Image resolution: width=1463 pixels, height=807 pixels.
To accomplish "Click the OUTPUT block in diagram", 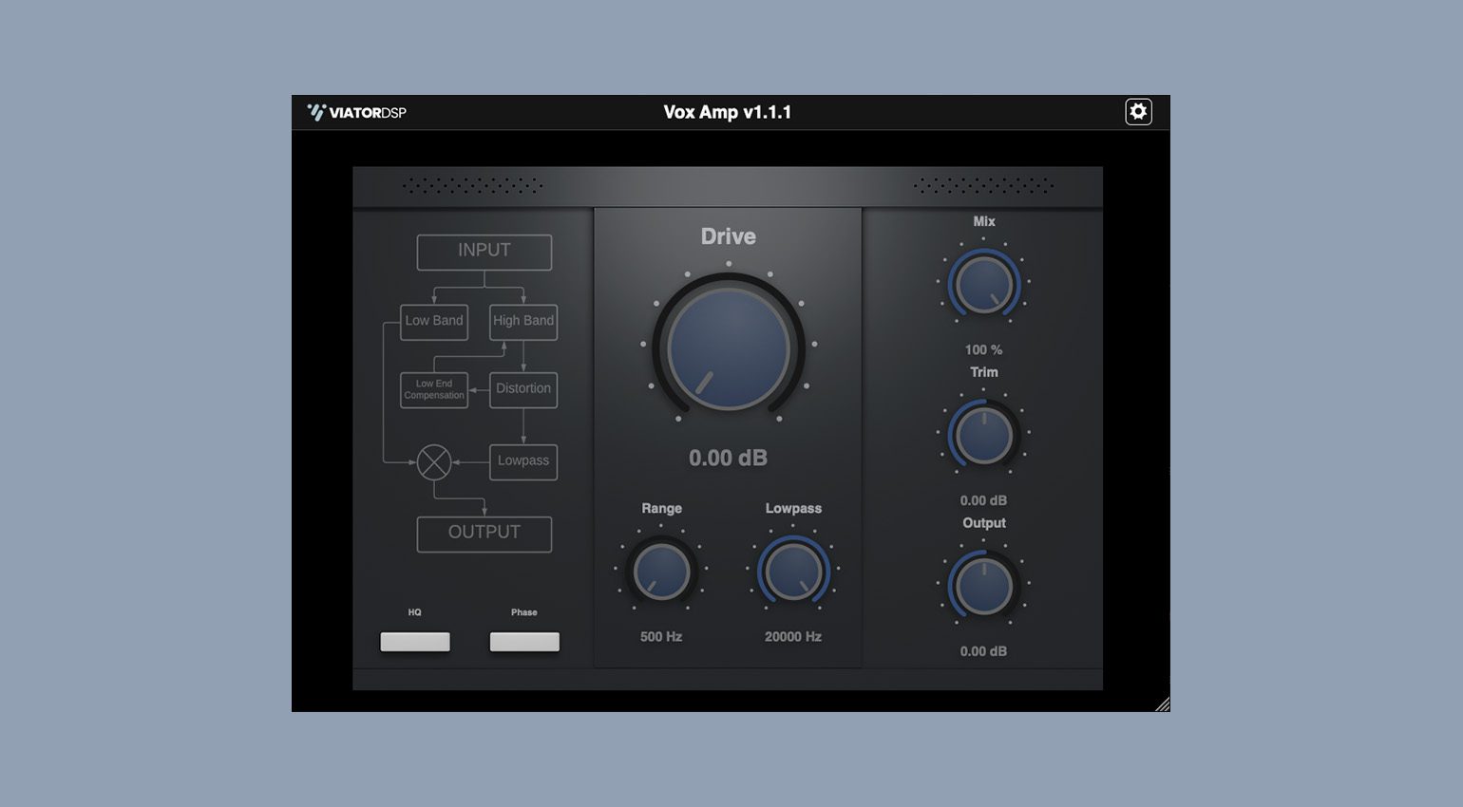I will (484, 534).
